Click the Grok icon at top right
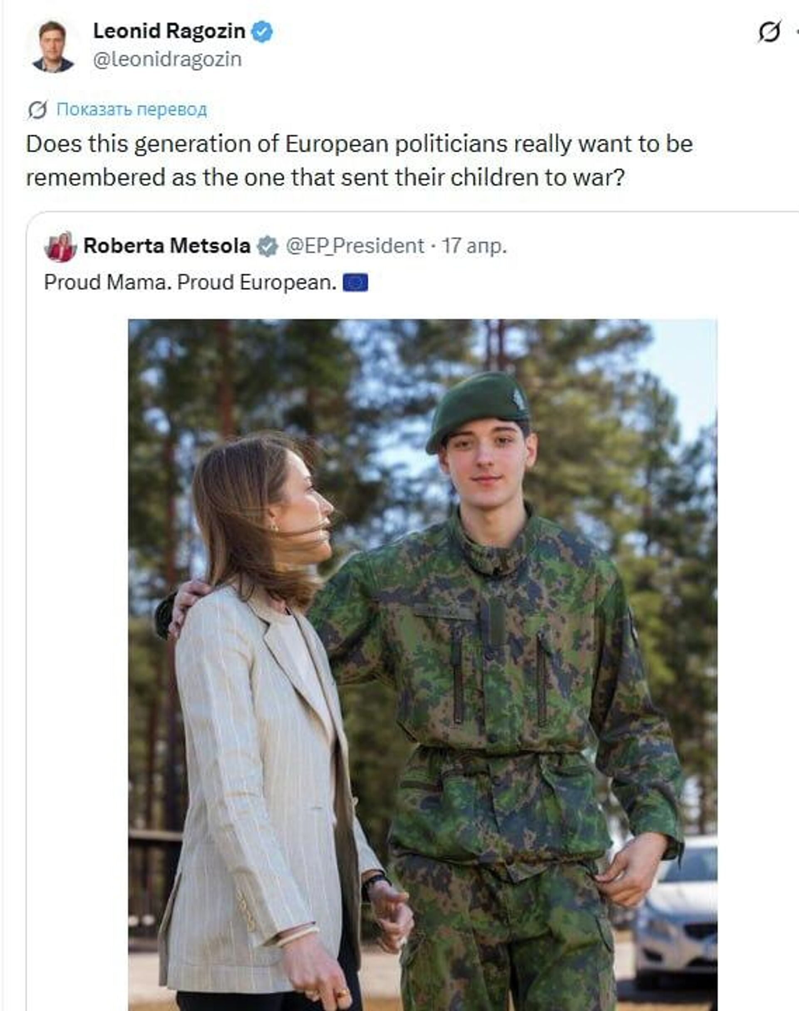The height and width of the screenshot is (1011, 799). point(769,32)
